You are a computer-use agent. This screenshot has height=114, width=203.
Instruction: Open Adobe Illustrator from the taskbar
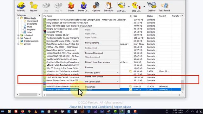[82, 111]
